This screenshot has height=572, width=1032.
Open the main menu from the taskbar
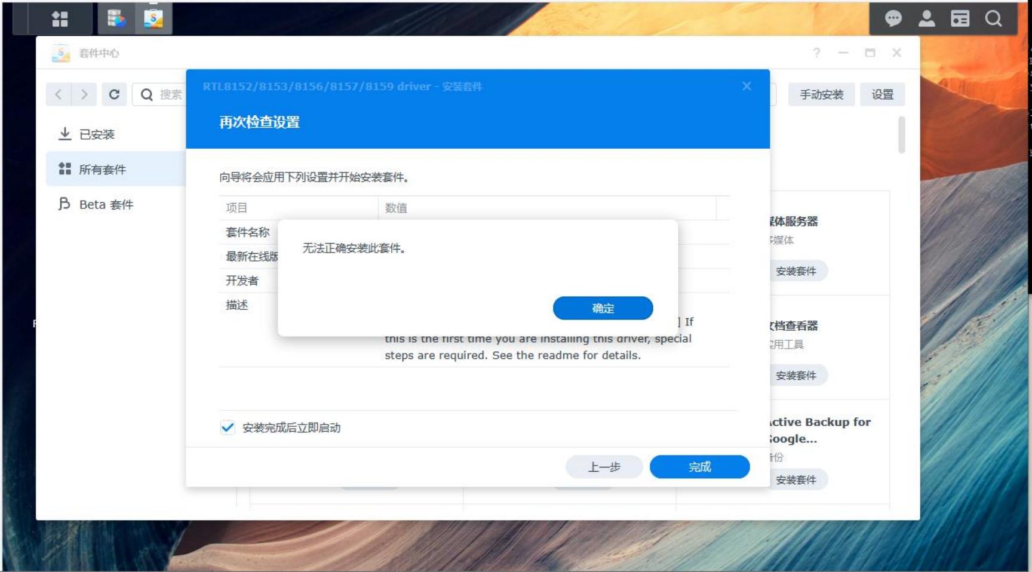point(59,19)
